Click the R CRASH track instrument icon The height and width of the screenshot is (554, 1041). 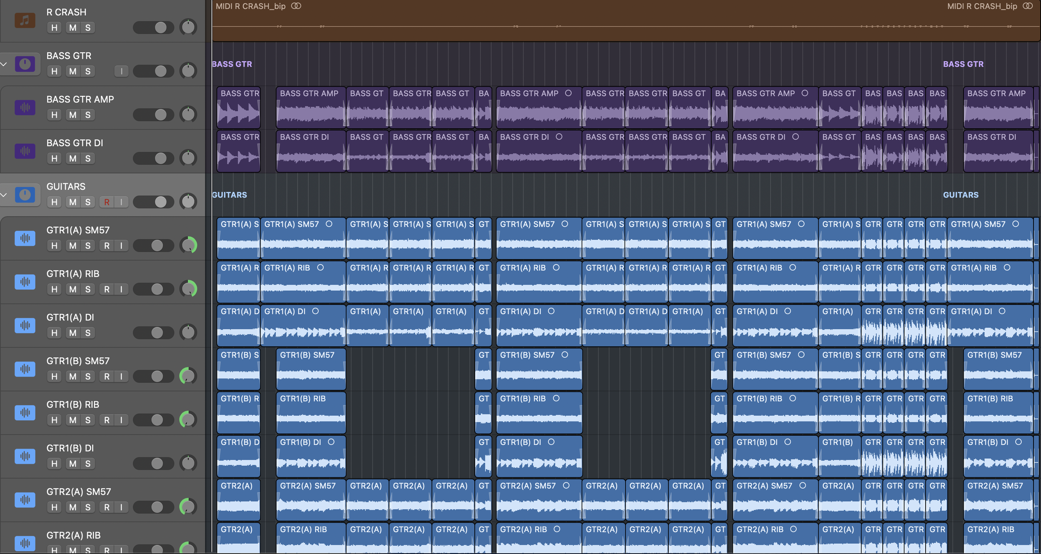tap(25, 20)
